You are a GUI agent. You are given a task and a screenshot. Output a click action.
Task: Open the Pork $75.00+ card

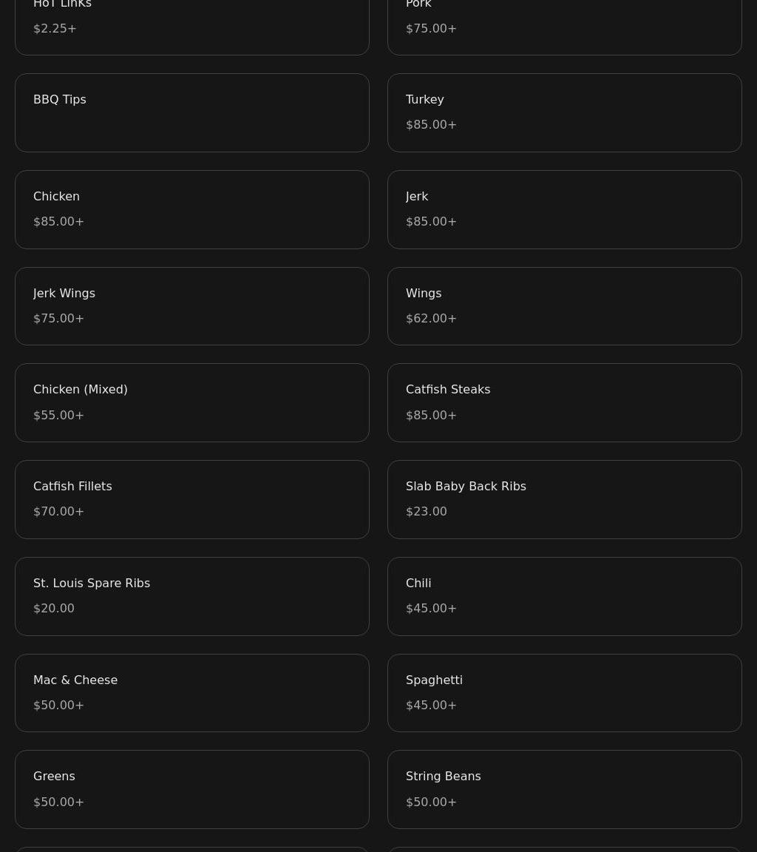[x=564, y=24]
